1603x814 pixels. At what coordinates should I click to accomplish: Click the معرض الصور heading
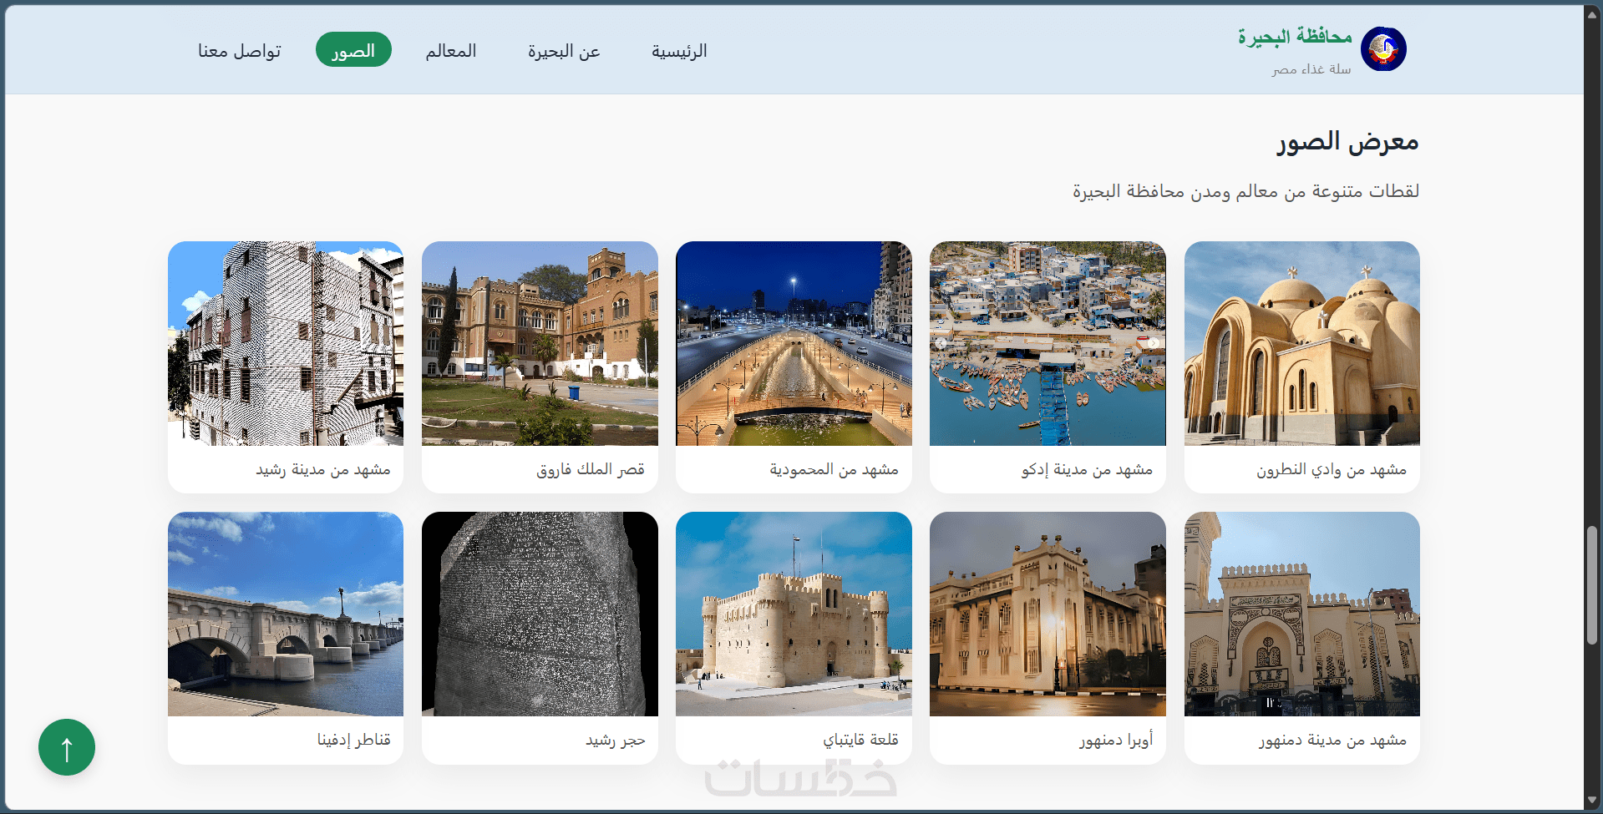pyautogui.click(x=1347, y=142)
